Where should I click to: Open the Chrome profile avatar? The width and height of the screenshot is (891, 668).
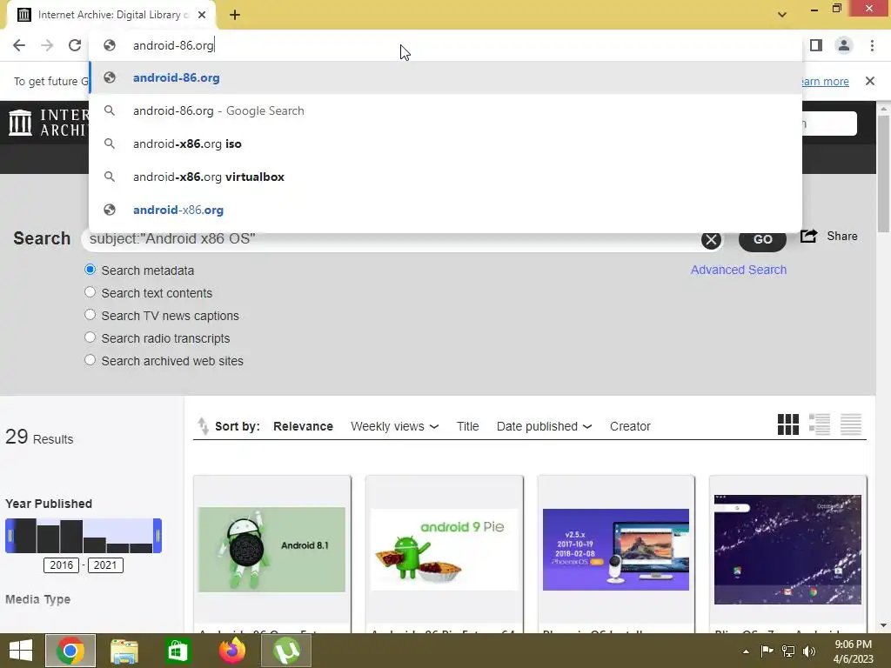(844, 45)
